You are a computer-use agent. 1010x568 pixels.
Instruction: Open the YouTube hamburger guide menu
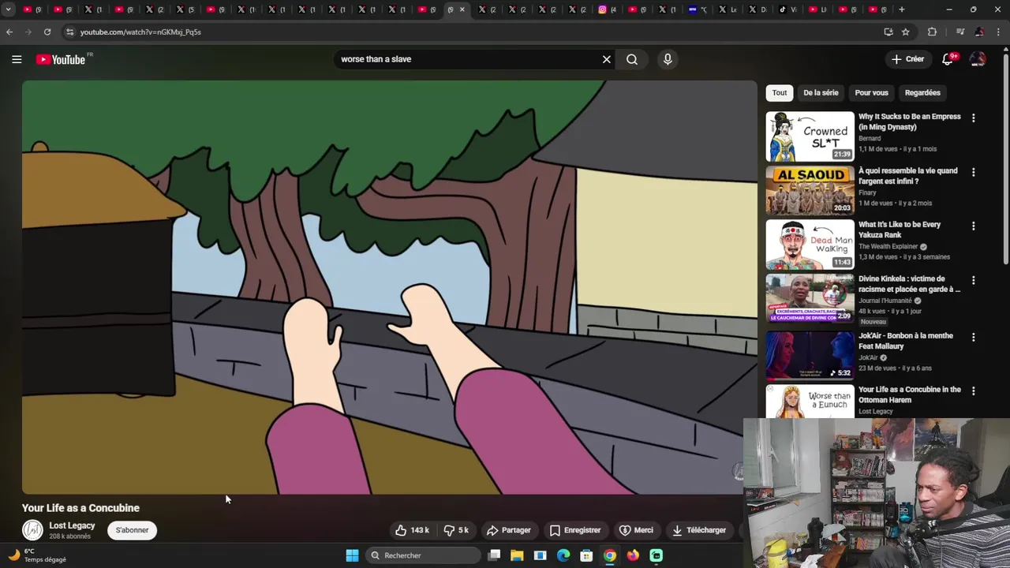tap(17, 59)
